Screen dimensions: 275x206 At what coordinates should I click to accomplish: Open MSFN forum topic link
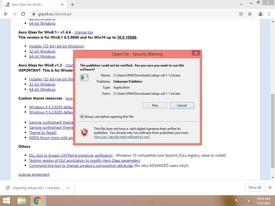pyautogui.click(x=51, y=138)
